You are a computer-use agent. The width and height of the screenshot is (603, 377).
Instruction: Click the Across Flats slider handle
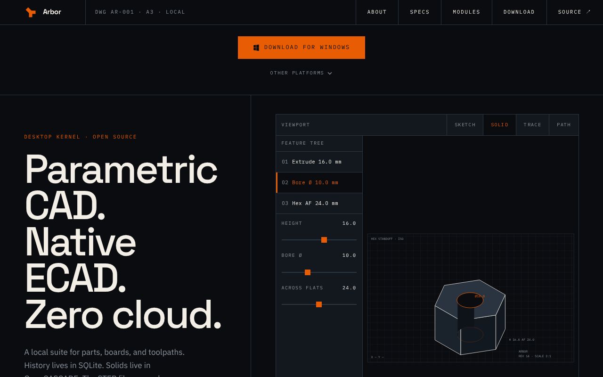319,304
